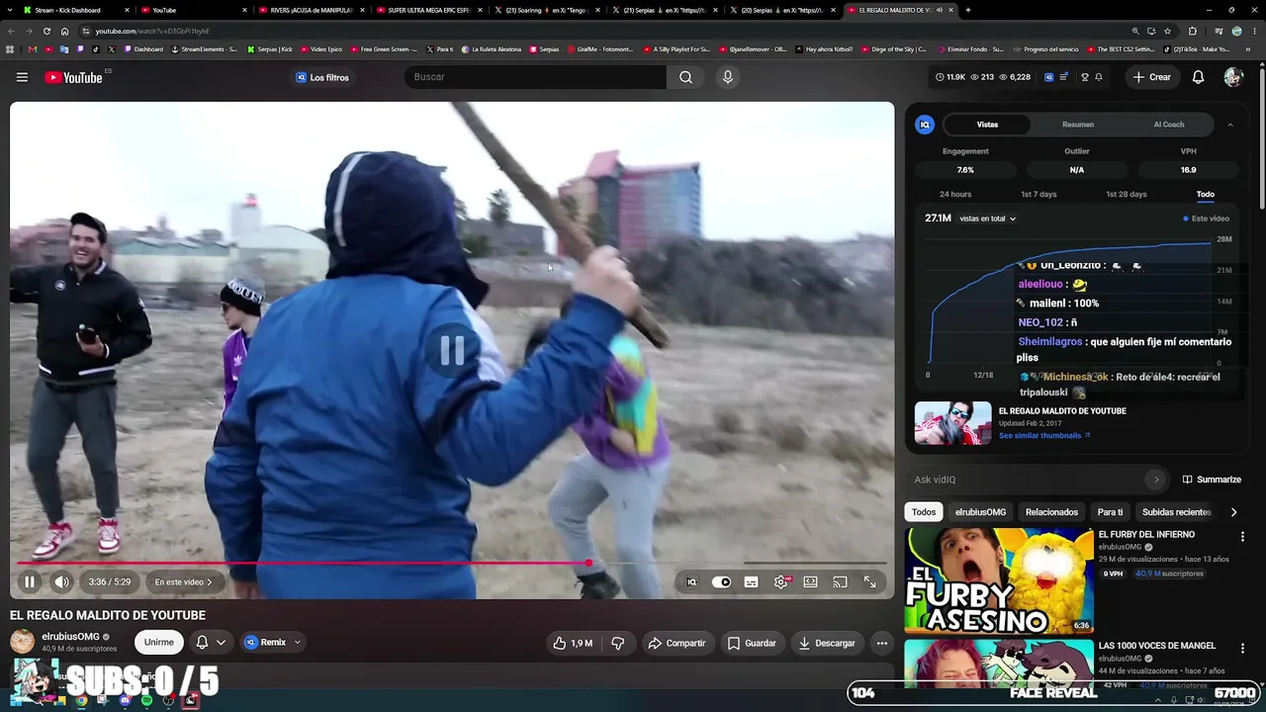Select the 1st 28 days range

tap(1127, 195)
